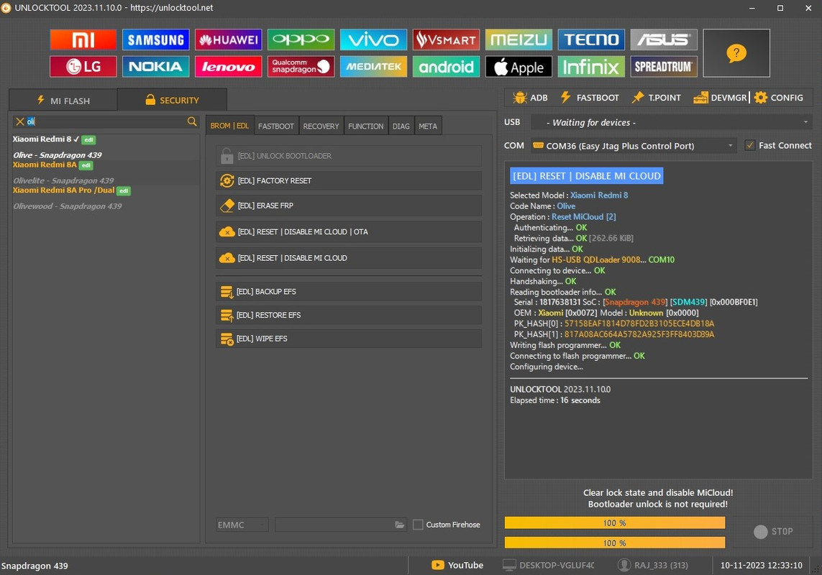Select the Xiaomi MI brand logo
Screen dimensions: 822x575
click(83, 40)
